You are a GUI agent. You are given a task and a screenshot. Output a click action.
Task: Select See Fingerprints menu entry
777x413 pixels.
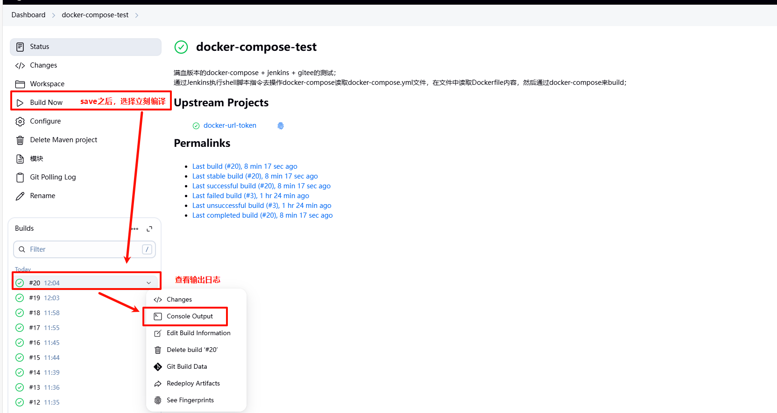196,400
